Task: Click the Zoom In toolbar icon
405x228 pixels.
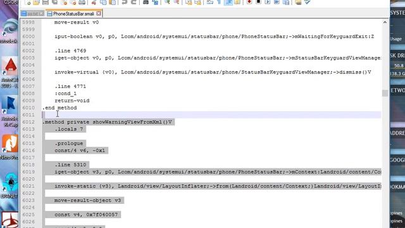Action: pos(167,3)
